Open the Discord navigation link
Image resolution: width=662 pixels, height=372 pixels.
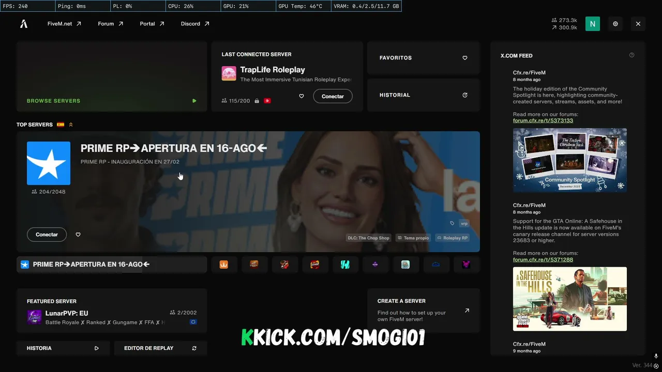[x=195, y=24]
